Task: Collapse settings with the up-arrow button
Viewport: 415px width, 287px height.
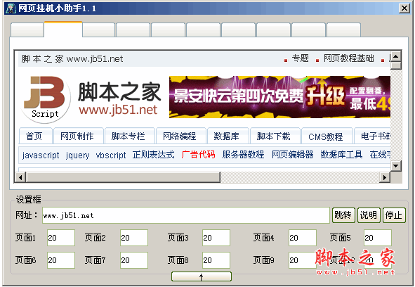Action: (x=202, y=276)
